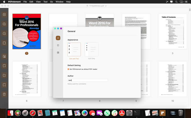
Task: Click PDFelement app icon in the Dock
Action: (162, 113)
